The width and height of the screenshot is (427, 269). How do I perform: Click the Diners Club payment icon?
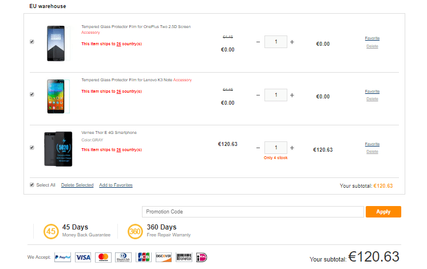coord(123,257)
